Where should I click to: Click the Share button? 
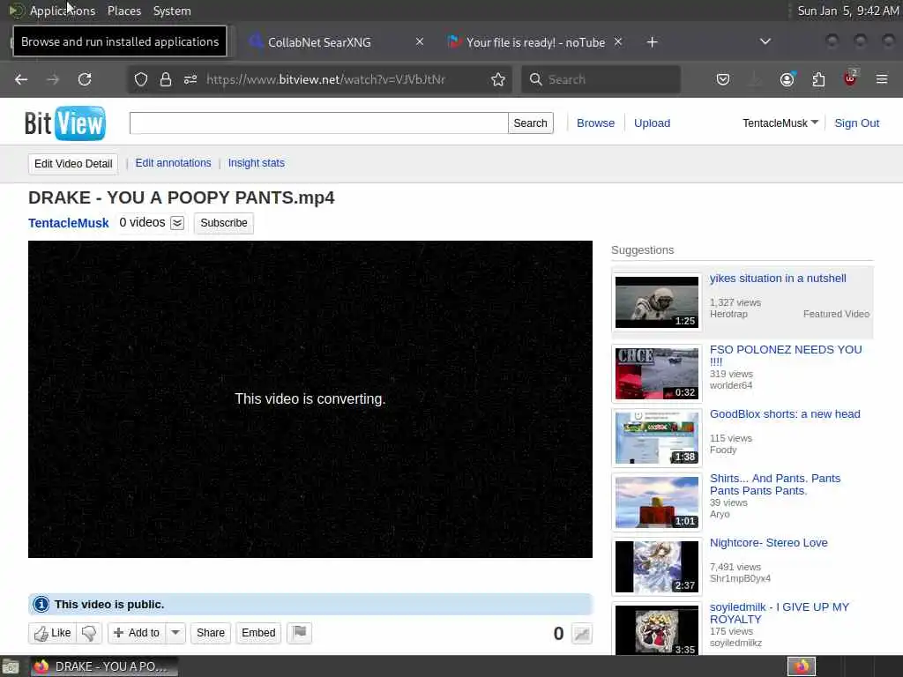pyautogui.click(x=210, y=633)
